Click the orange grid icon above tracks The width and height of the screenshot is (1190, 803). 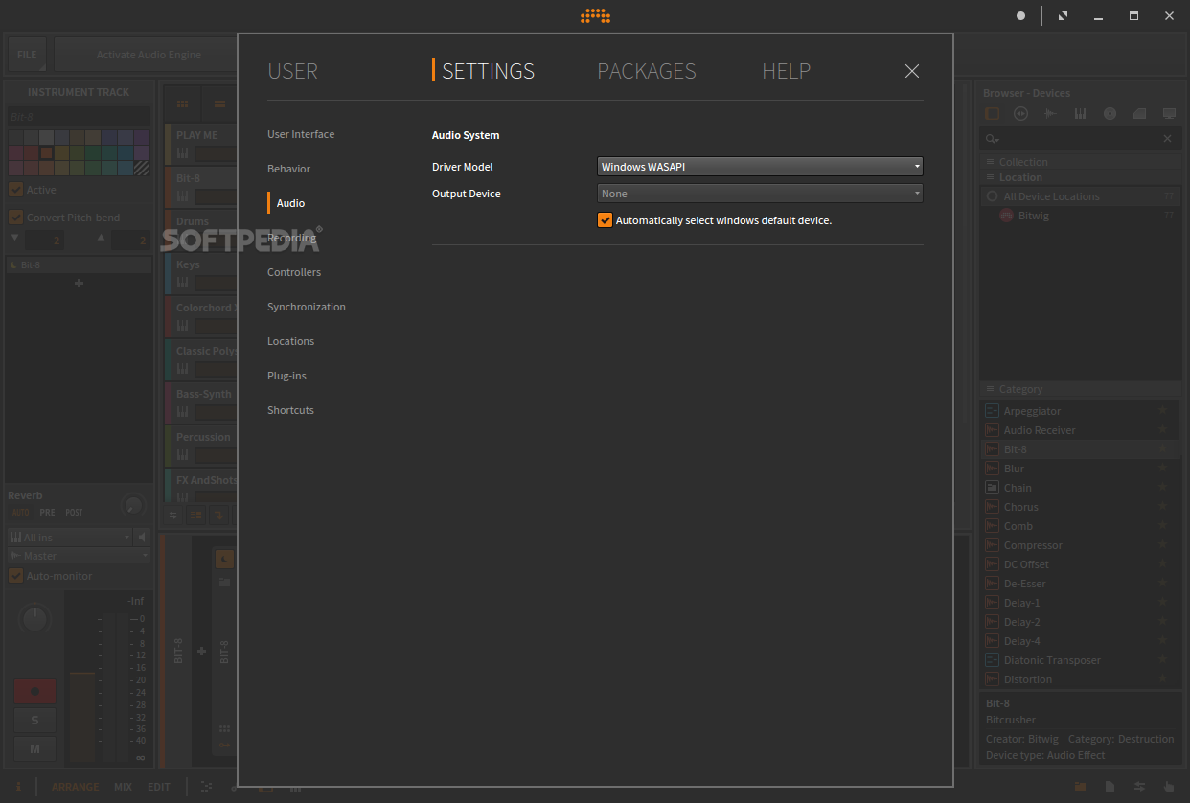(x=182, y=103)
